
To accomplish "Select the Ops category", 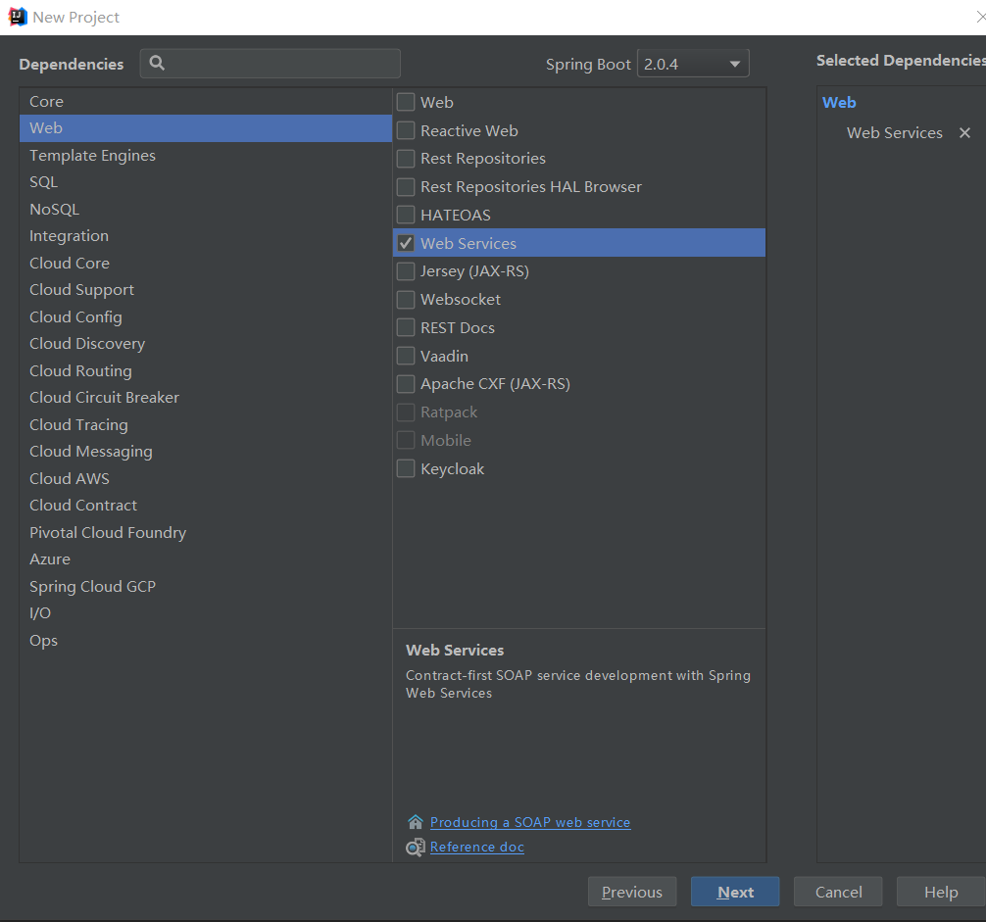I will pos(206,640).
